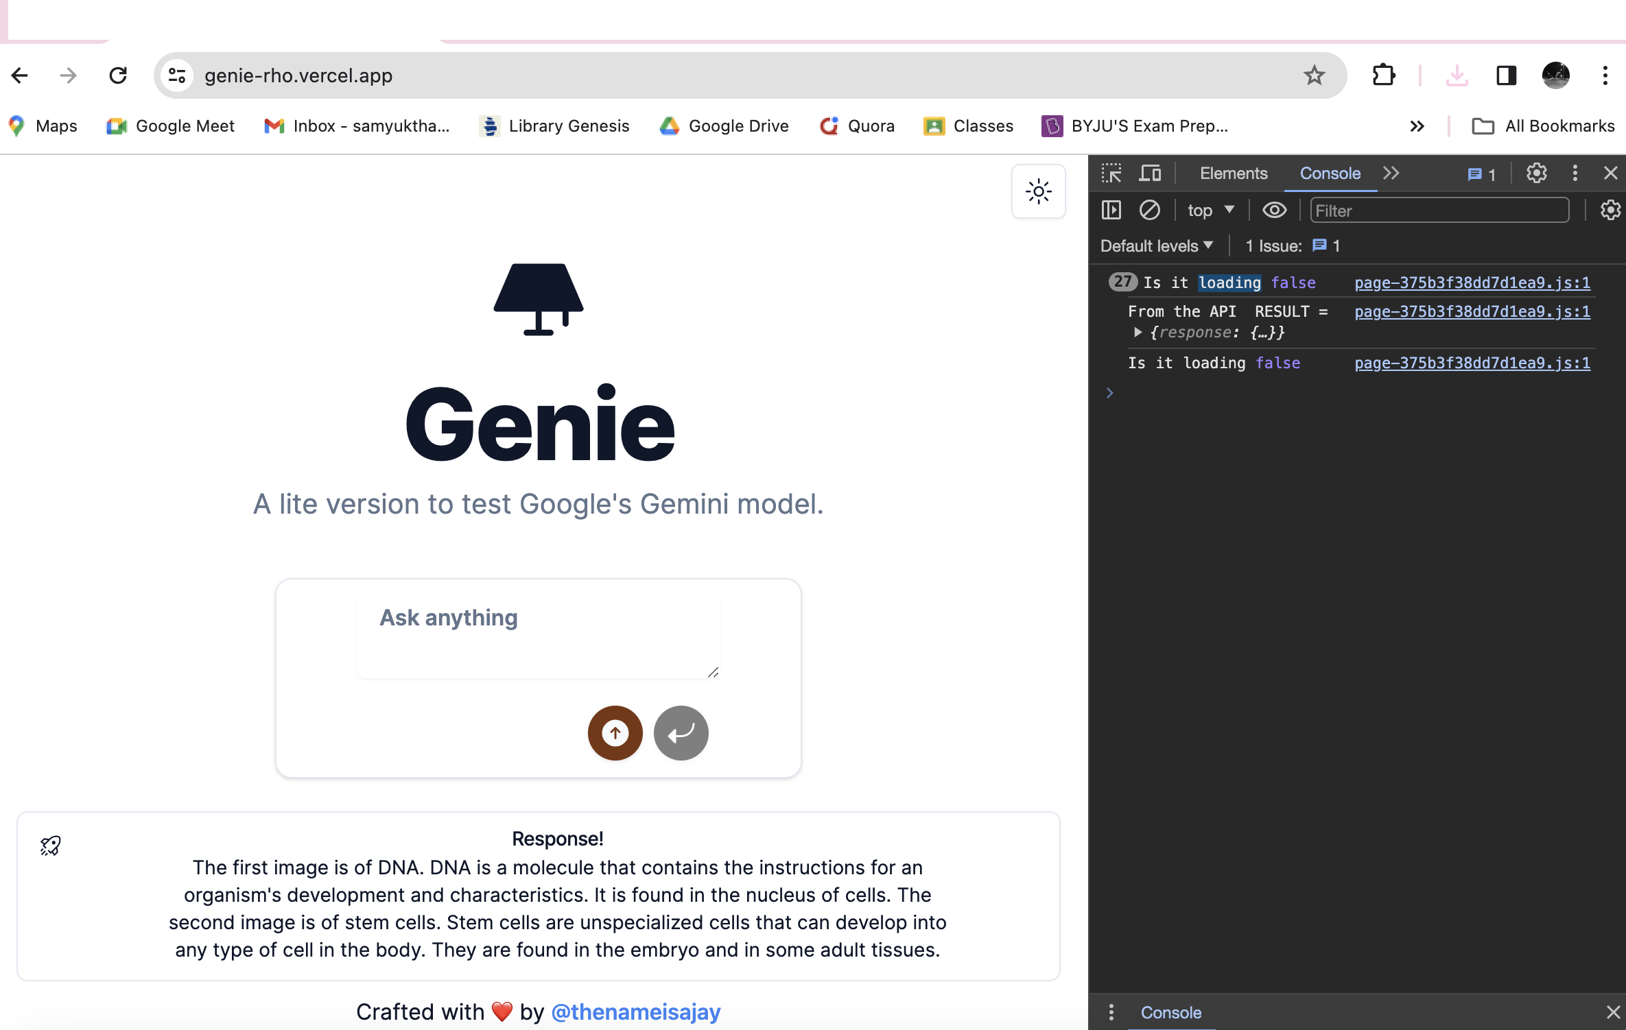Click the gray enter submit button
Screen dimensions: 1626x1030
point(681,733)
